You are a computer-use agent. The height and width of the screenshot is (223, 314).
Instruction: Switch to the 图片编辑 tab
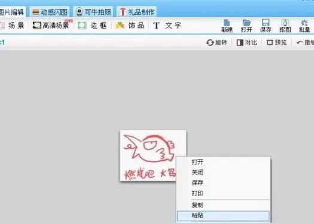(x=12, y=12)
